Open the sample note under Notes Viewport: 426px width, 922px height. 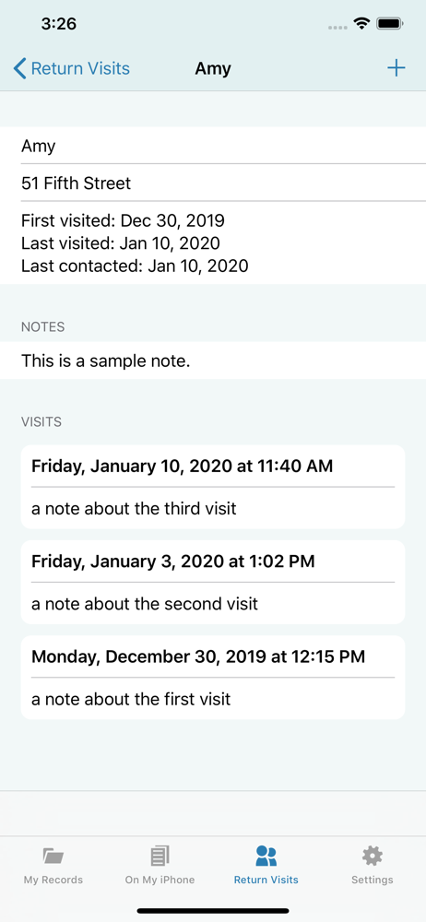[x=213, y=361]
